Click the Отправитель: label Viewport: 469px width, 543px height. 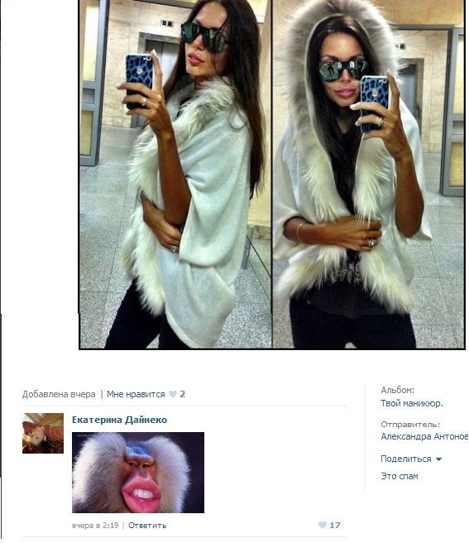[x=410, y=424]
